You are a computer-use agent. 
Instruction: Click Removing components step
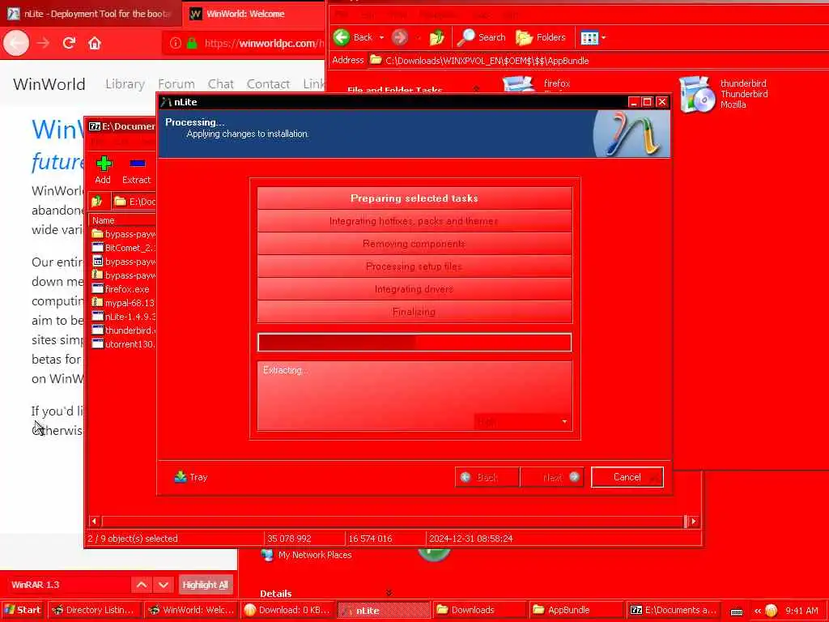(x=414, y=244)
